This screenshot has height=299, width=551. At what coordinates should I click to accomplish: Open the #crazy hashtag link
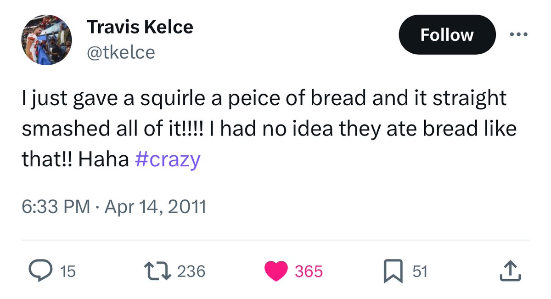(x=168, y=159)
